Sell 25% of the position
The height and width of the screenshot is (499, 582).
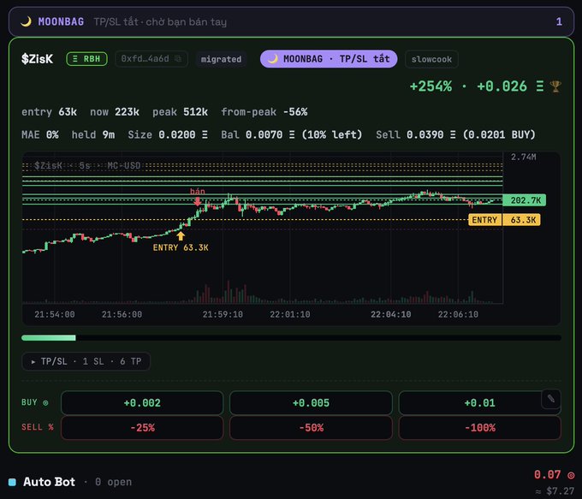pyautogui.click(x=142, y=428)
